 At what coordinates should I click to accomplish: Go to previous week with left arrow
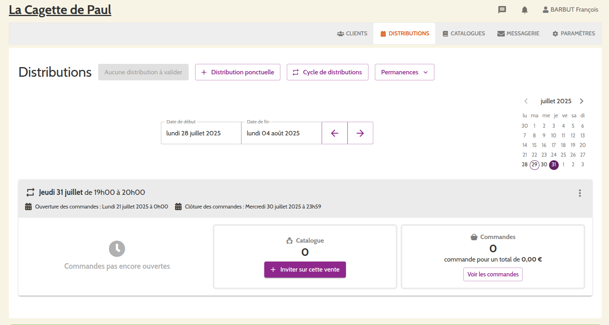335,133
